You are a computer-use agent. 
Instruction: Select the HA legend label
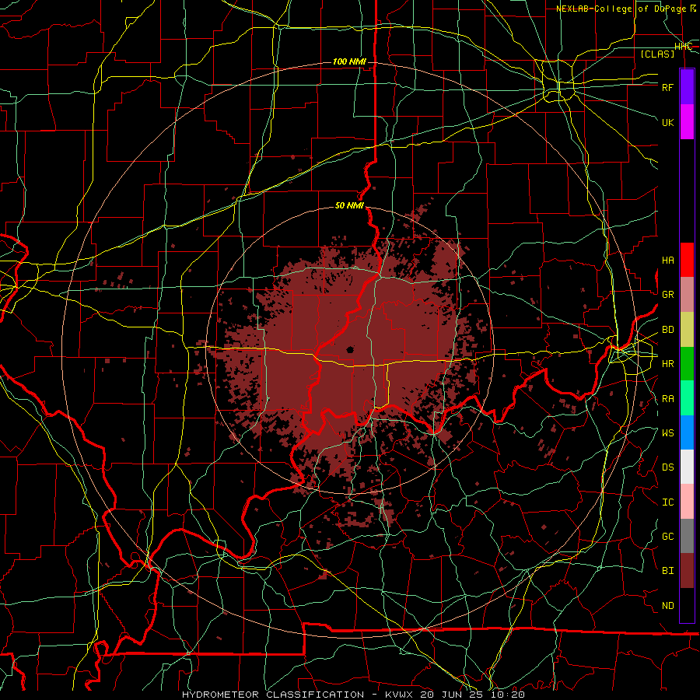668,261
